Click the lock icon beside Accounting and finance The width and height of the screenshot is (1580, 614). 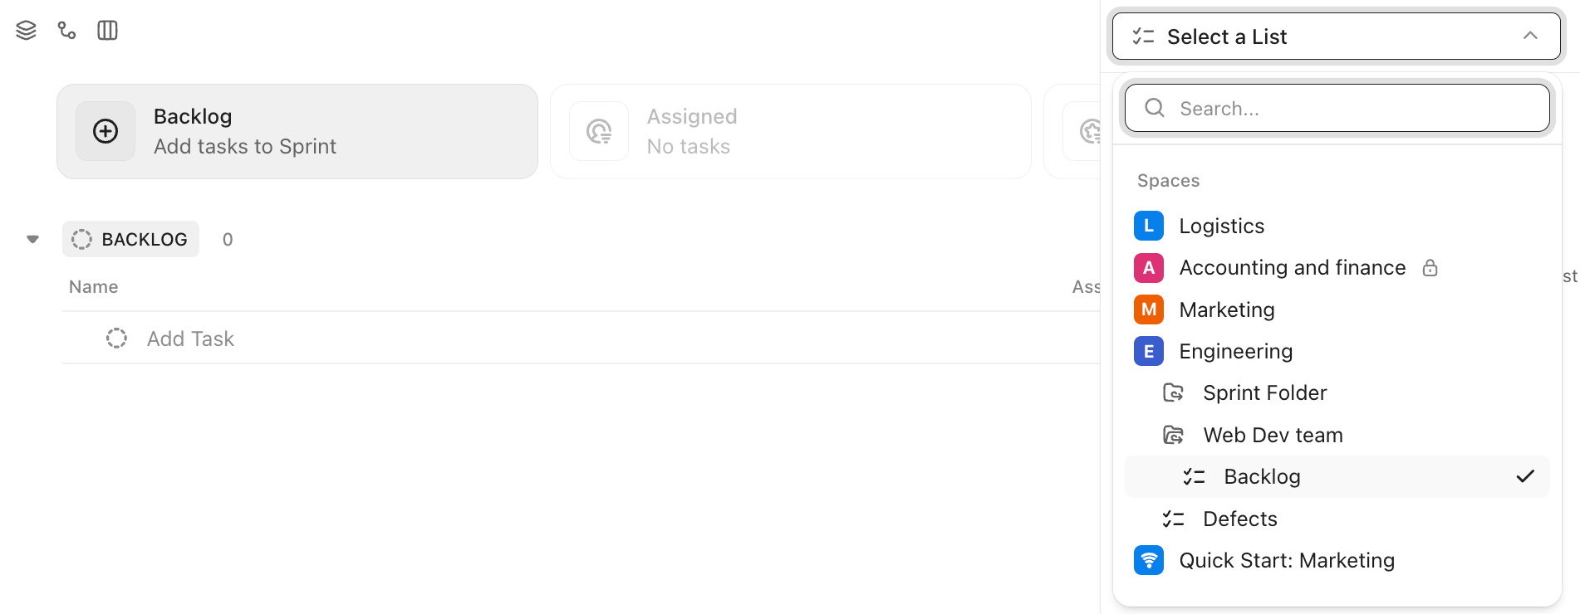point(1430,267)
